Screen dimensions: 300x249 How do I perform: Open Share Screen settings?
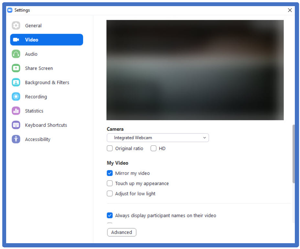pyautogui.click(x=39, y=68)
